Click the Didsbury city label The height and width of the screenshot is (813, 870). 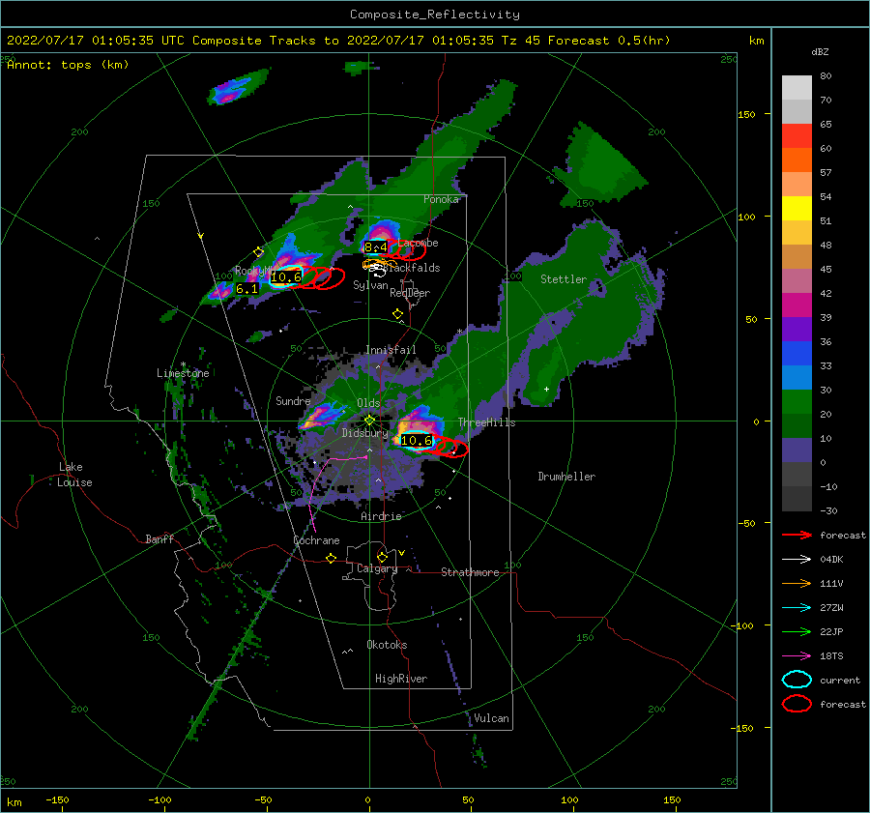coord(364,433)
